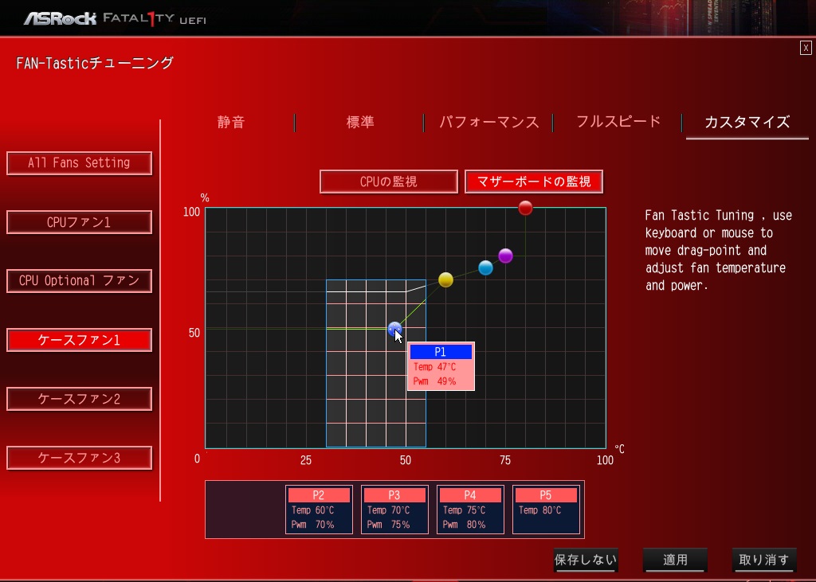816x582 pixels.
Task: Toggle CPUの監視 temperature source
Action: pos(389,182)
